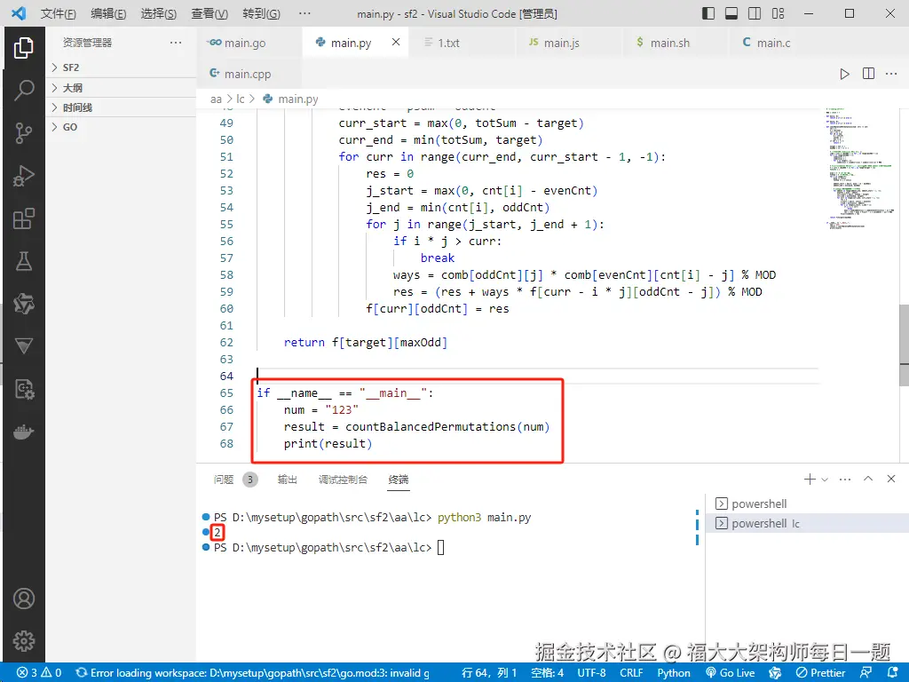This screenshot has height=682, width=909.
Task: Expand the 时间线 timeline section
Action: click(121, 107)
